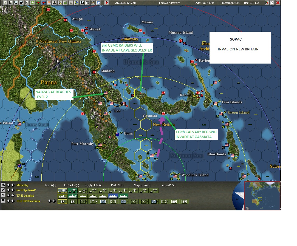Click the ship icon left of TF 81
Image resolution: width=297 pixels, height=246 pixels.
point(3,195)
